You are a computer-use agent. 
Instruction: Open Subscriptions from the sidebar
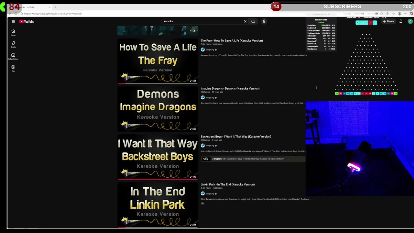click(x=13, y=56)
